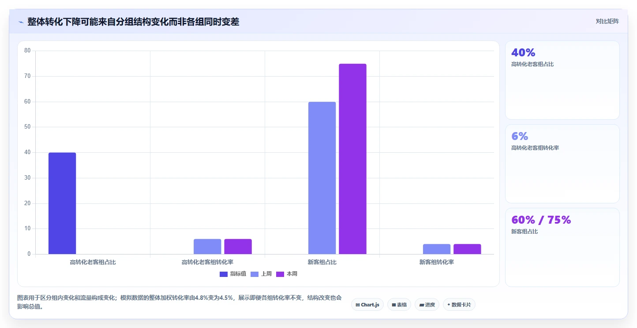The image size is (637, 328).
Task: Click the 新客组转化率 本周 bar
Action: tap(467, 249)
